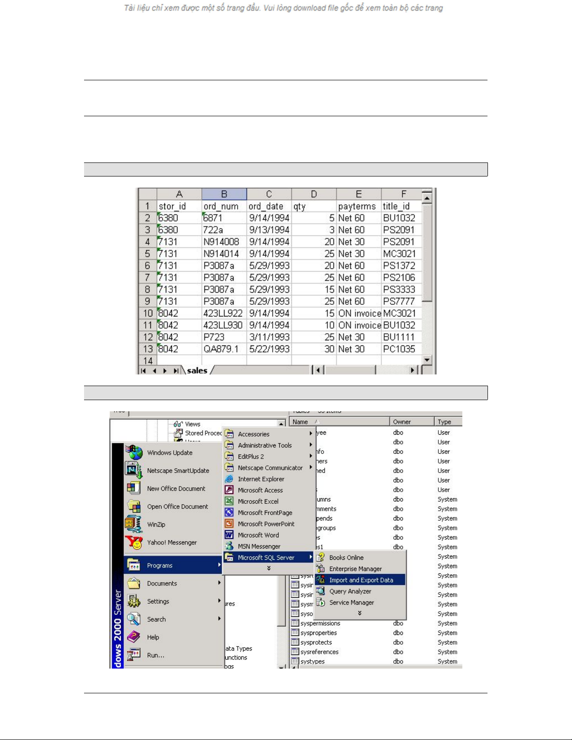
Task: Launch Microsoft Excel from Programs menu
Action: coord(258,501)
